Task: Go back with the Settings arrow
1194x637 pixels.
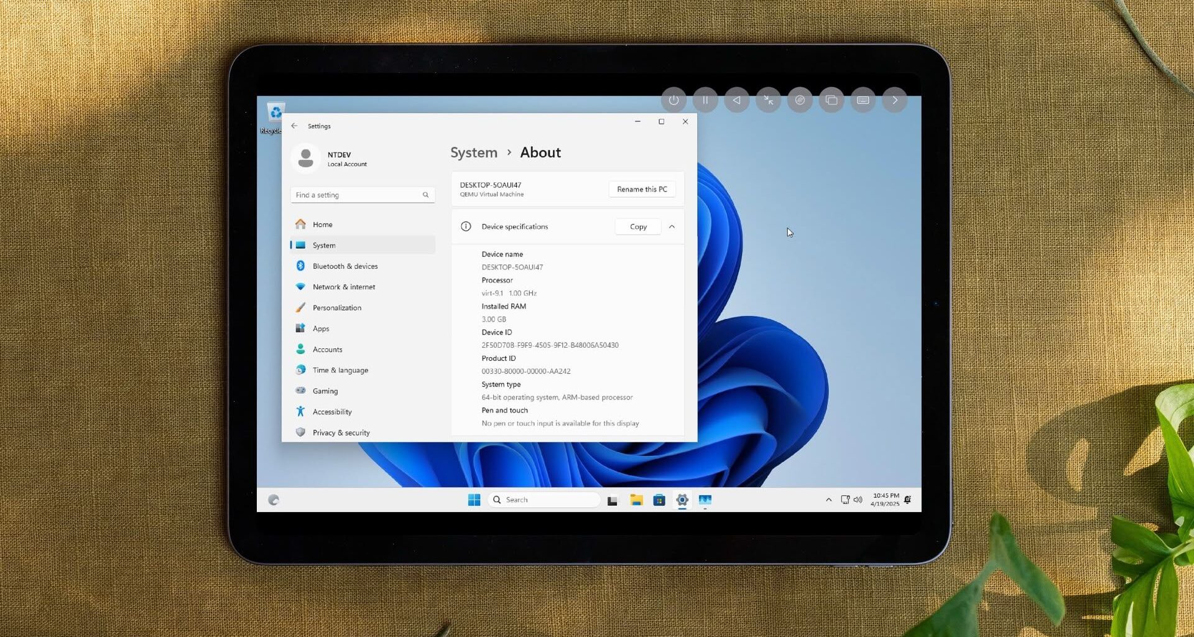Action: [x=295, y=126]
